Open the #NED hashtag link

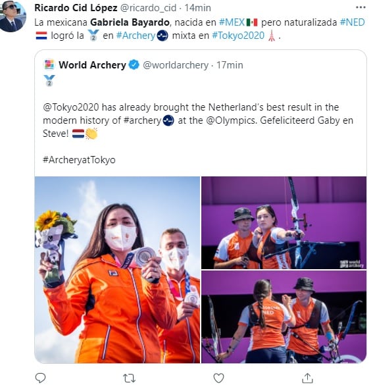353,22
